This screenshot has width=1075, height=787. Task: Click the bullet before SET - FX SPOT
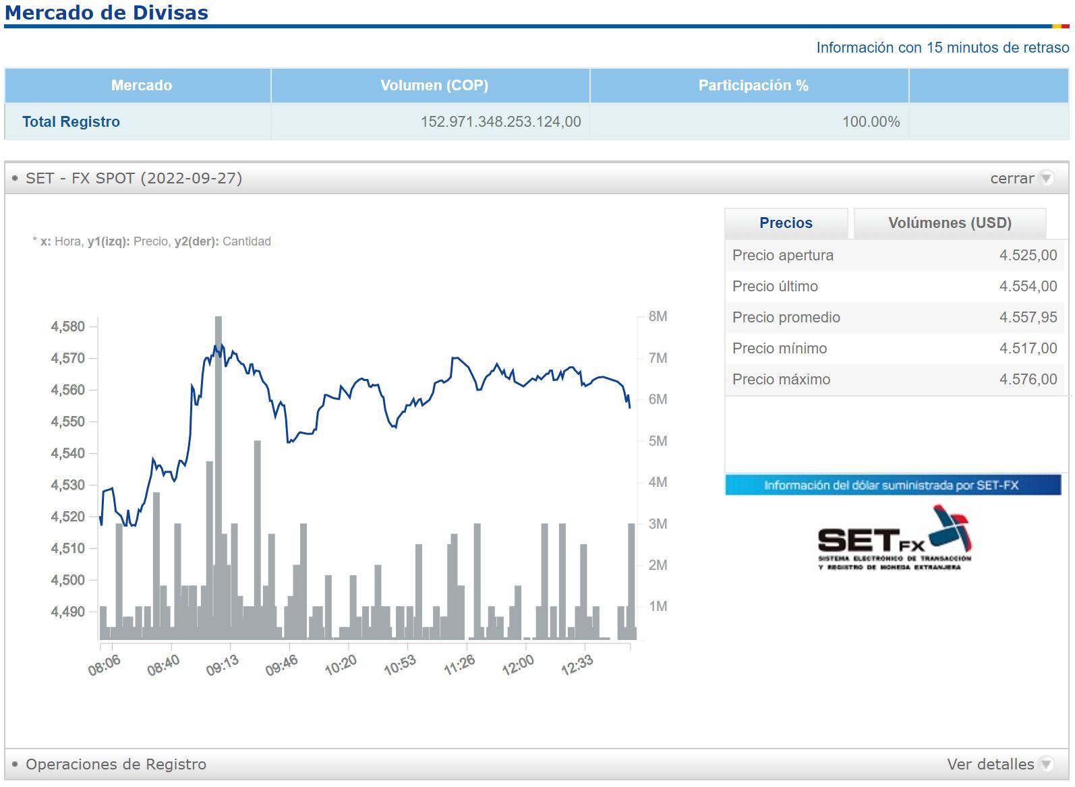15,178
